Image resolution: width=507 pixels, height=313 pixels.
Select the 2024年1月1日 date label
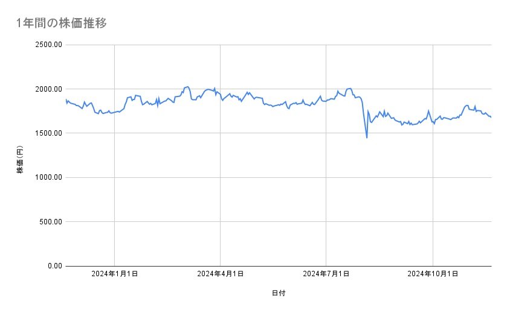(x=115, y=274)
